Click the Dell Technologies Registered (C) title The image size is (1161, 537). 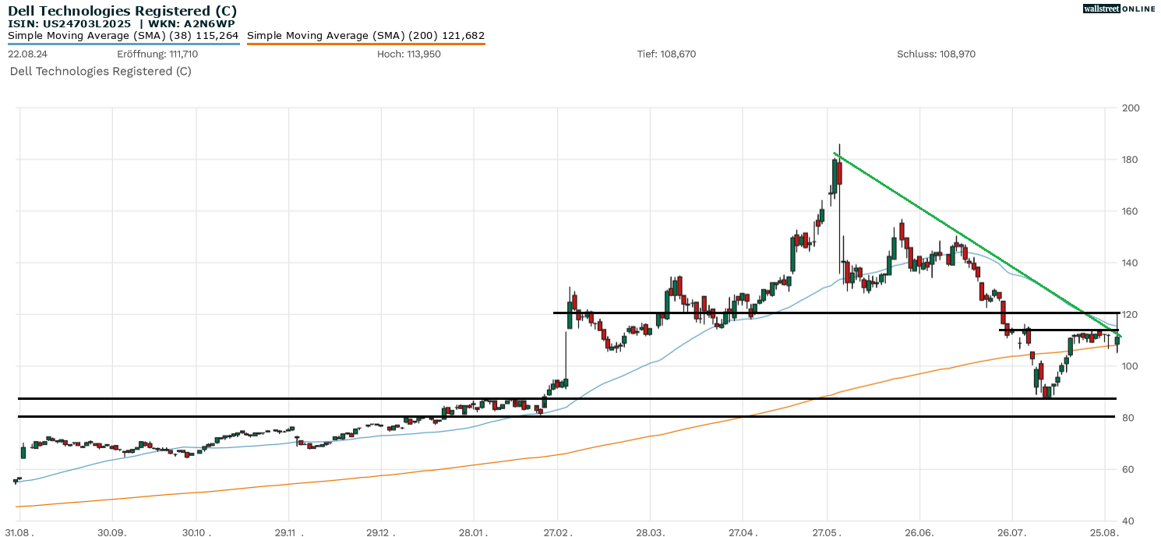[x=122, y=11]
